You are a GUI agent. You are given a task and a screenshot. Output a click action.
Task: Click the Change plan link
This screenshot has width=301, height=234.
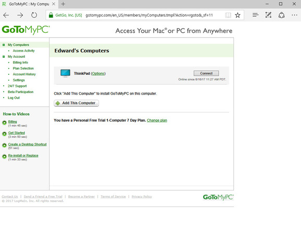[157, 120]
